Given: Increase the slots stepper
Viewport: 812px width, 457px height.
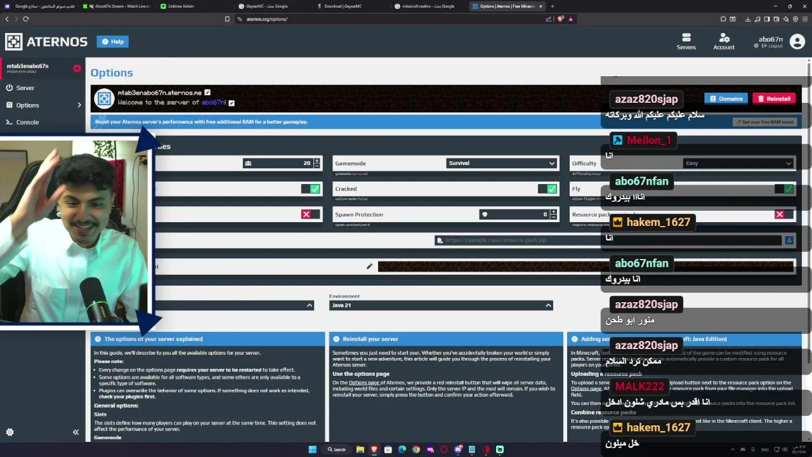Looking at the screenshot, I should (317, 161).
